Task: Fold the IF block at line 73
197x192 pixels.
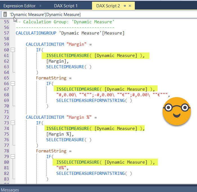Action: tap(12, 123)
